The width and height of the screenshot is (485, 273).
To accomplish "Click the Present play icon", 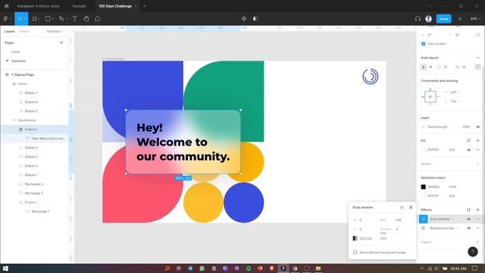I will pyautogui.click(x=460, y=19).
